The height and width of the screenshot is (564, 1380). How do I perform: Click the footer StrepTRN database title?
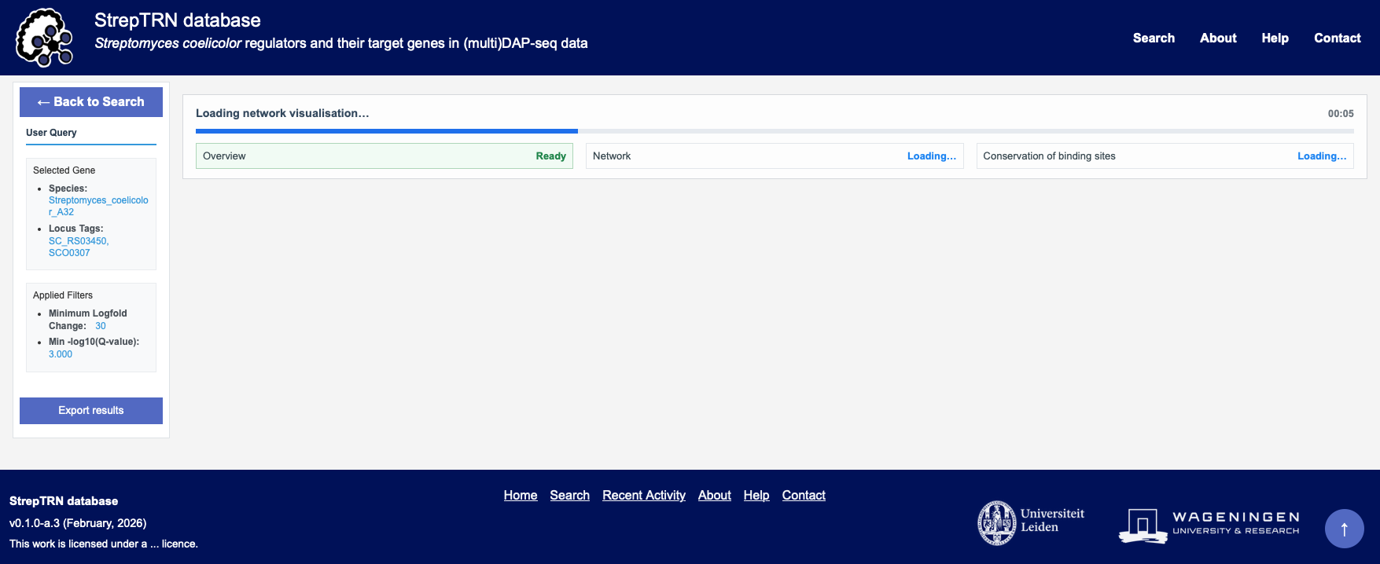[x=64, y=501]
